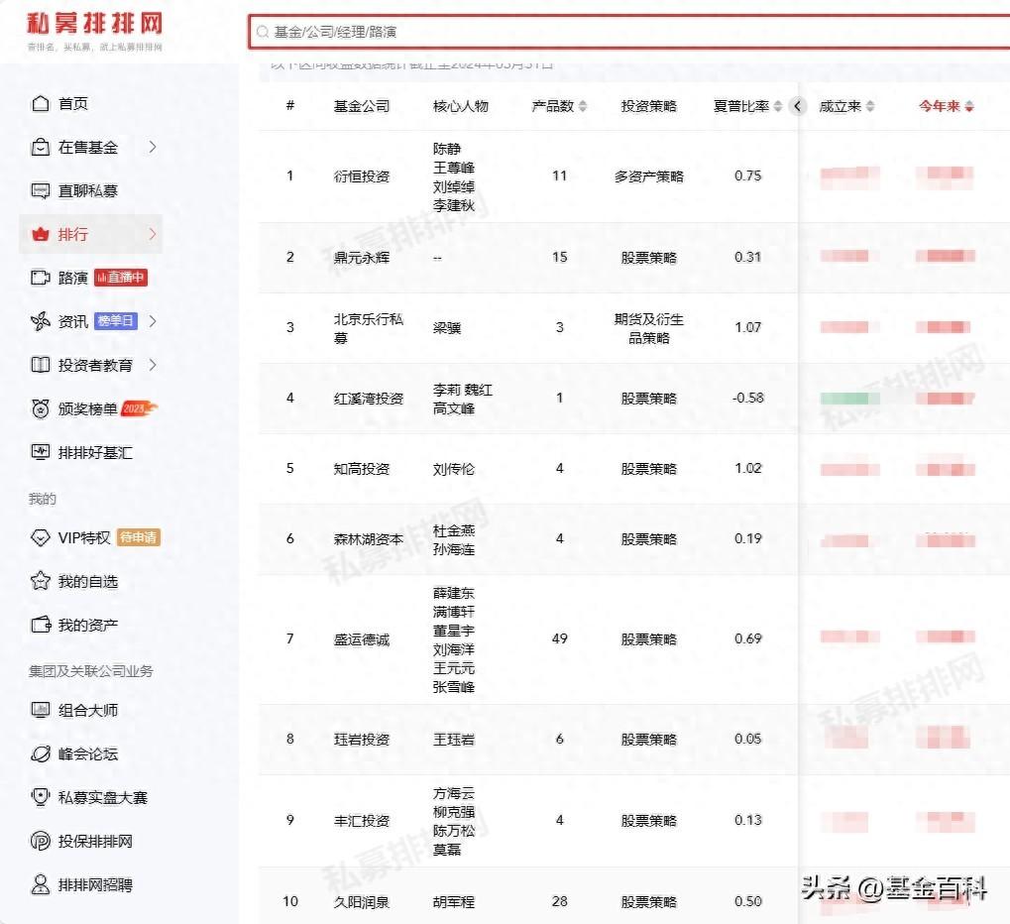The width and height of the screenshot is (1010, 924).
Task: Open the 路演 menu item
Action: (x=72, y=278)
